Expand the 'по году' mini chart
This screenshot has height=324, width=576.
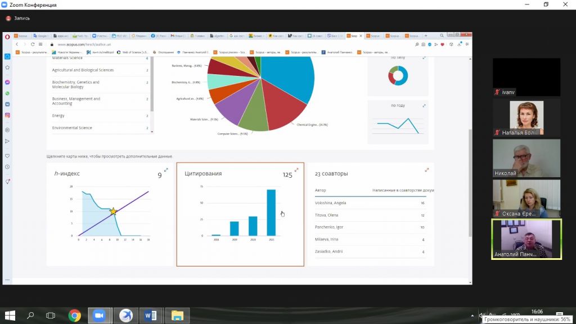tap(424, 106)
